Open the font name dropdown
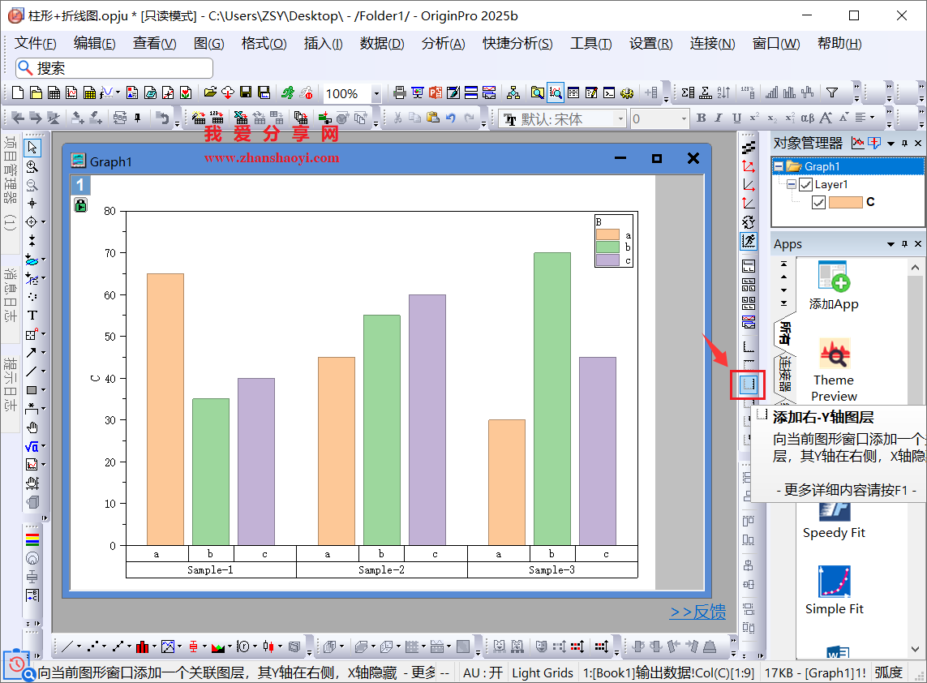Viewport: 927px width, 683px height. coord(620,119)
